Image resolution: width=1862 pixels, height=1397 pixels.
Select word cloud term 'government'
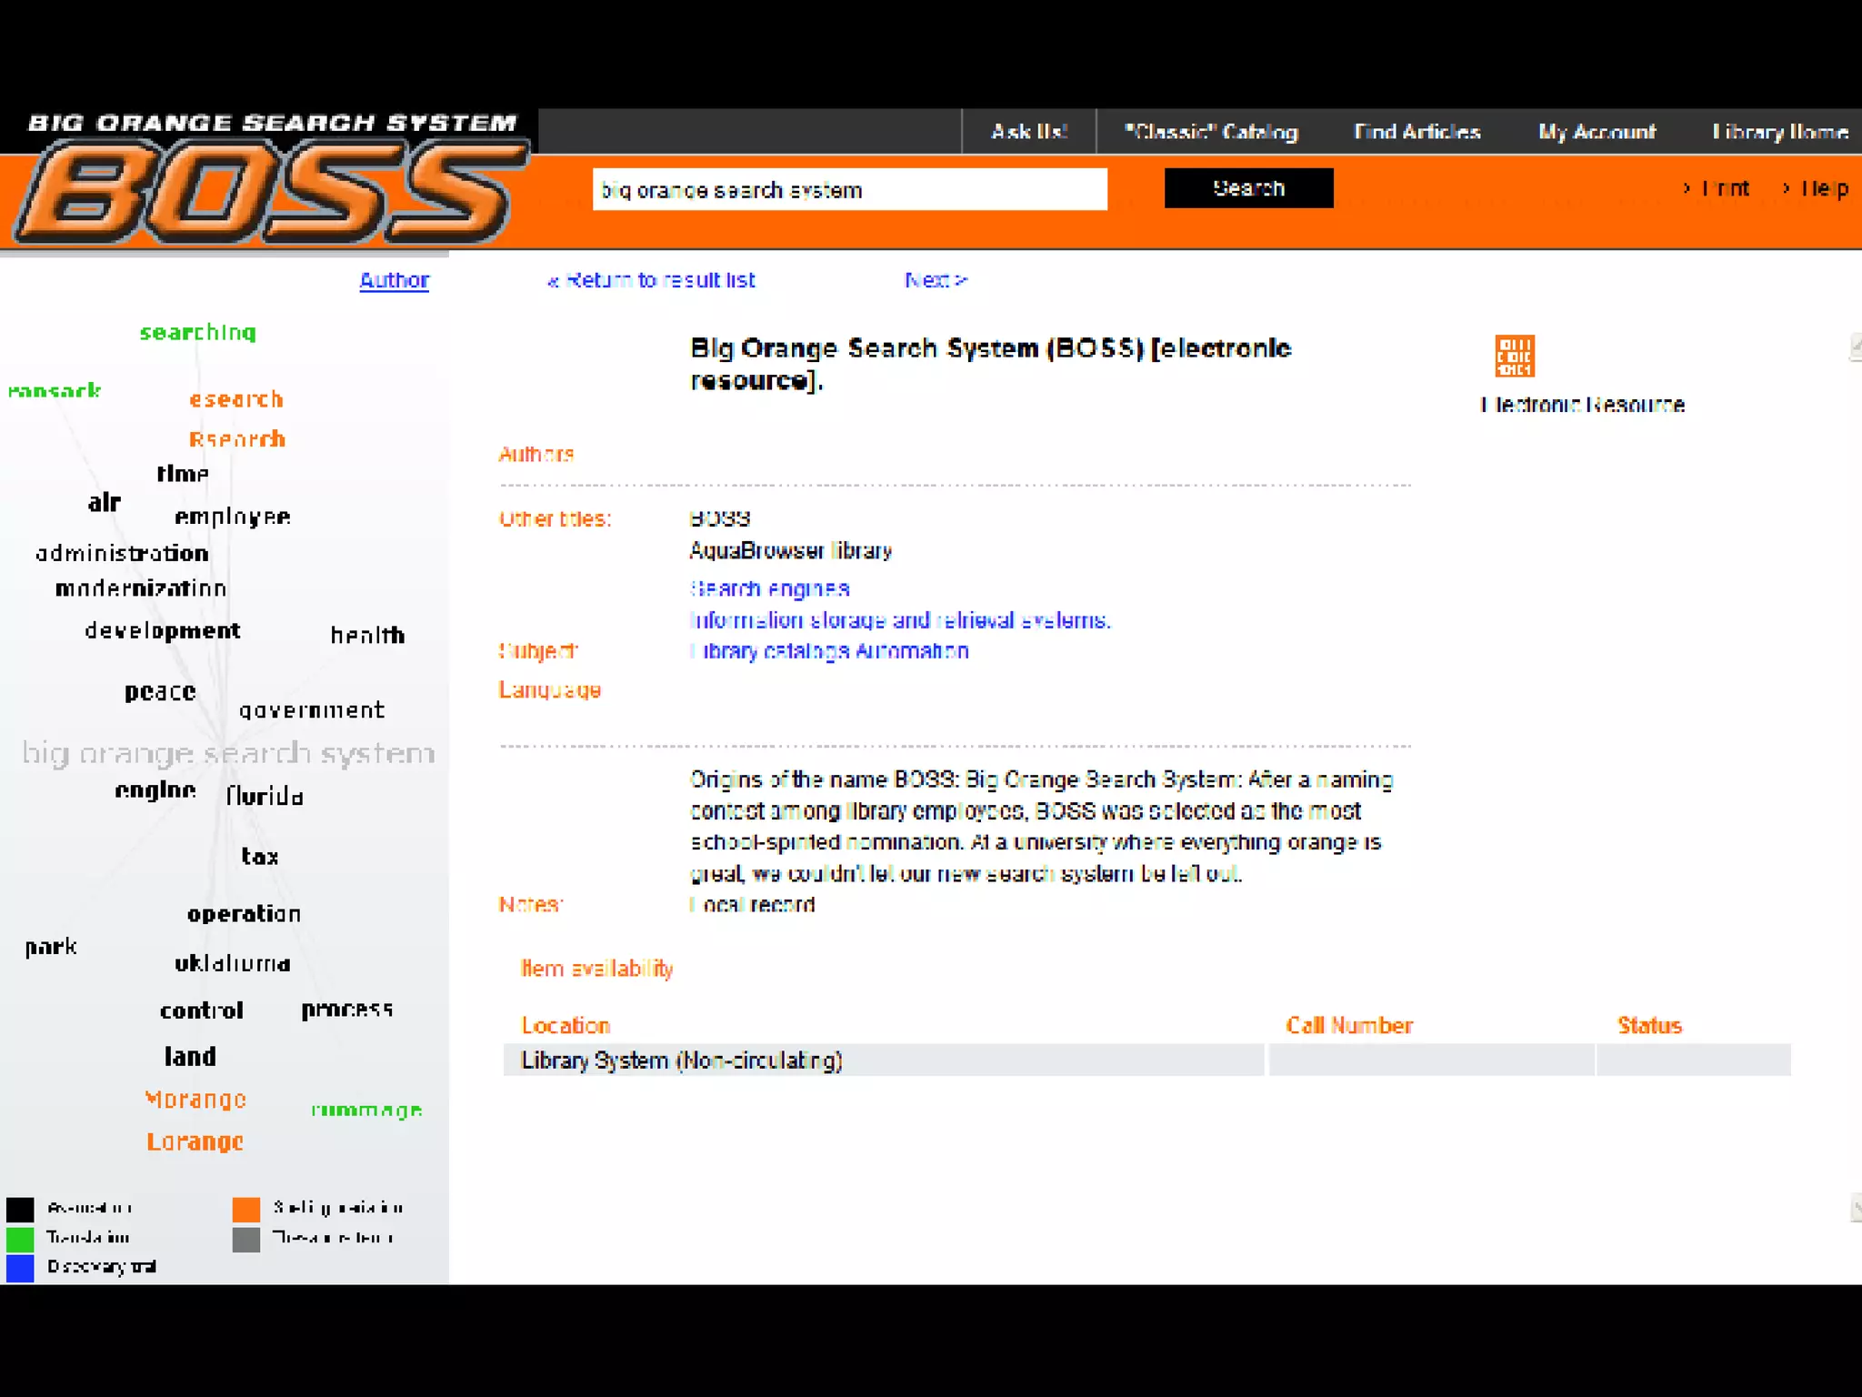click(312, 709)
